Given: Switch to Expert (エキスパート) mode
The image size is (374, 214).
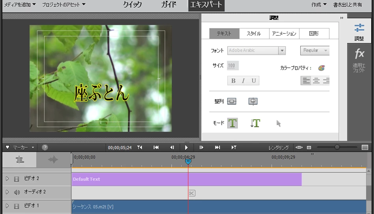Looking at the screenshot, I should pos(206,5).
